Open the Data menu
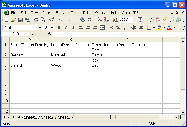Screen dimensions: 187x127 pyautogui.click(x=86, y=13)
